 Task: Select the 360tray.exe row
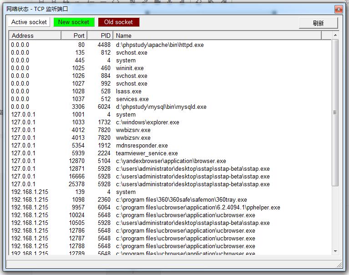pos(170,199)
